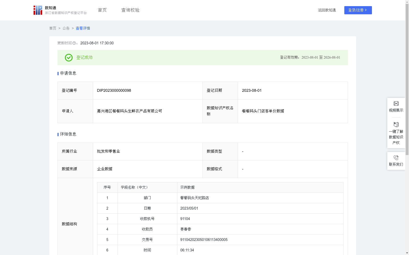This screenshot has height=255, width=409.
Task: Select the sample cashier 姜春香
Action: [x=186, y=229]
